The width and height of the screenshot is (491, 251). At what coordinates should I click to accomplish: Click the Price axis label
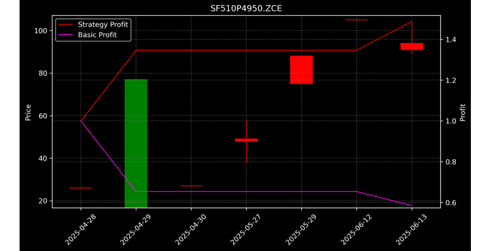pyautogui.click(x=28, y=112)
